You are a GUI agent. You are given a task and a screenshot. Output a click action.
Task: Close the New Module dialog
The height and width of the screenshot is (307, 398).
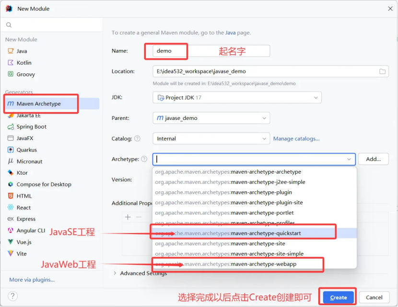point(390,9)
